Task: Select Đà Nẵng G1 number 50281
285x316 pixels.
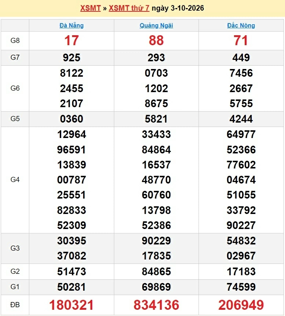Action: (x=71, y=287)
